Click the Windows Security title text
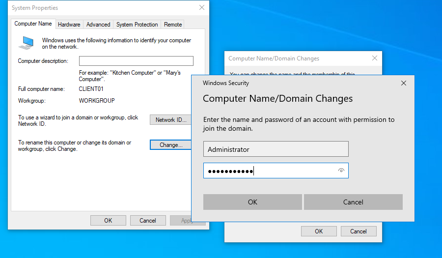Screen dimensions: 442x258 tap(226, 83)
